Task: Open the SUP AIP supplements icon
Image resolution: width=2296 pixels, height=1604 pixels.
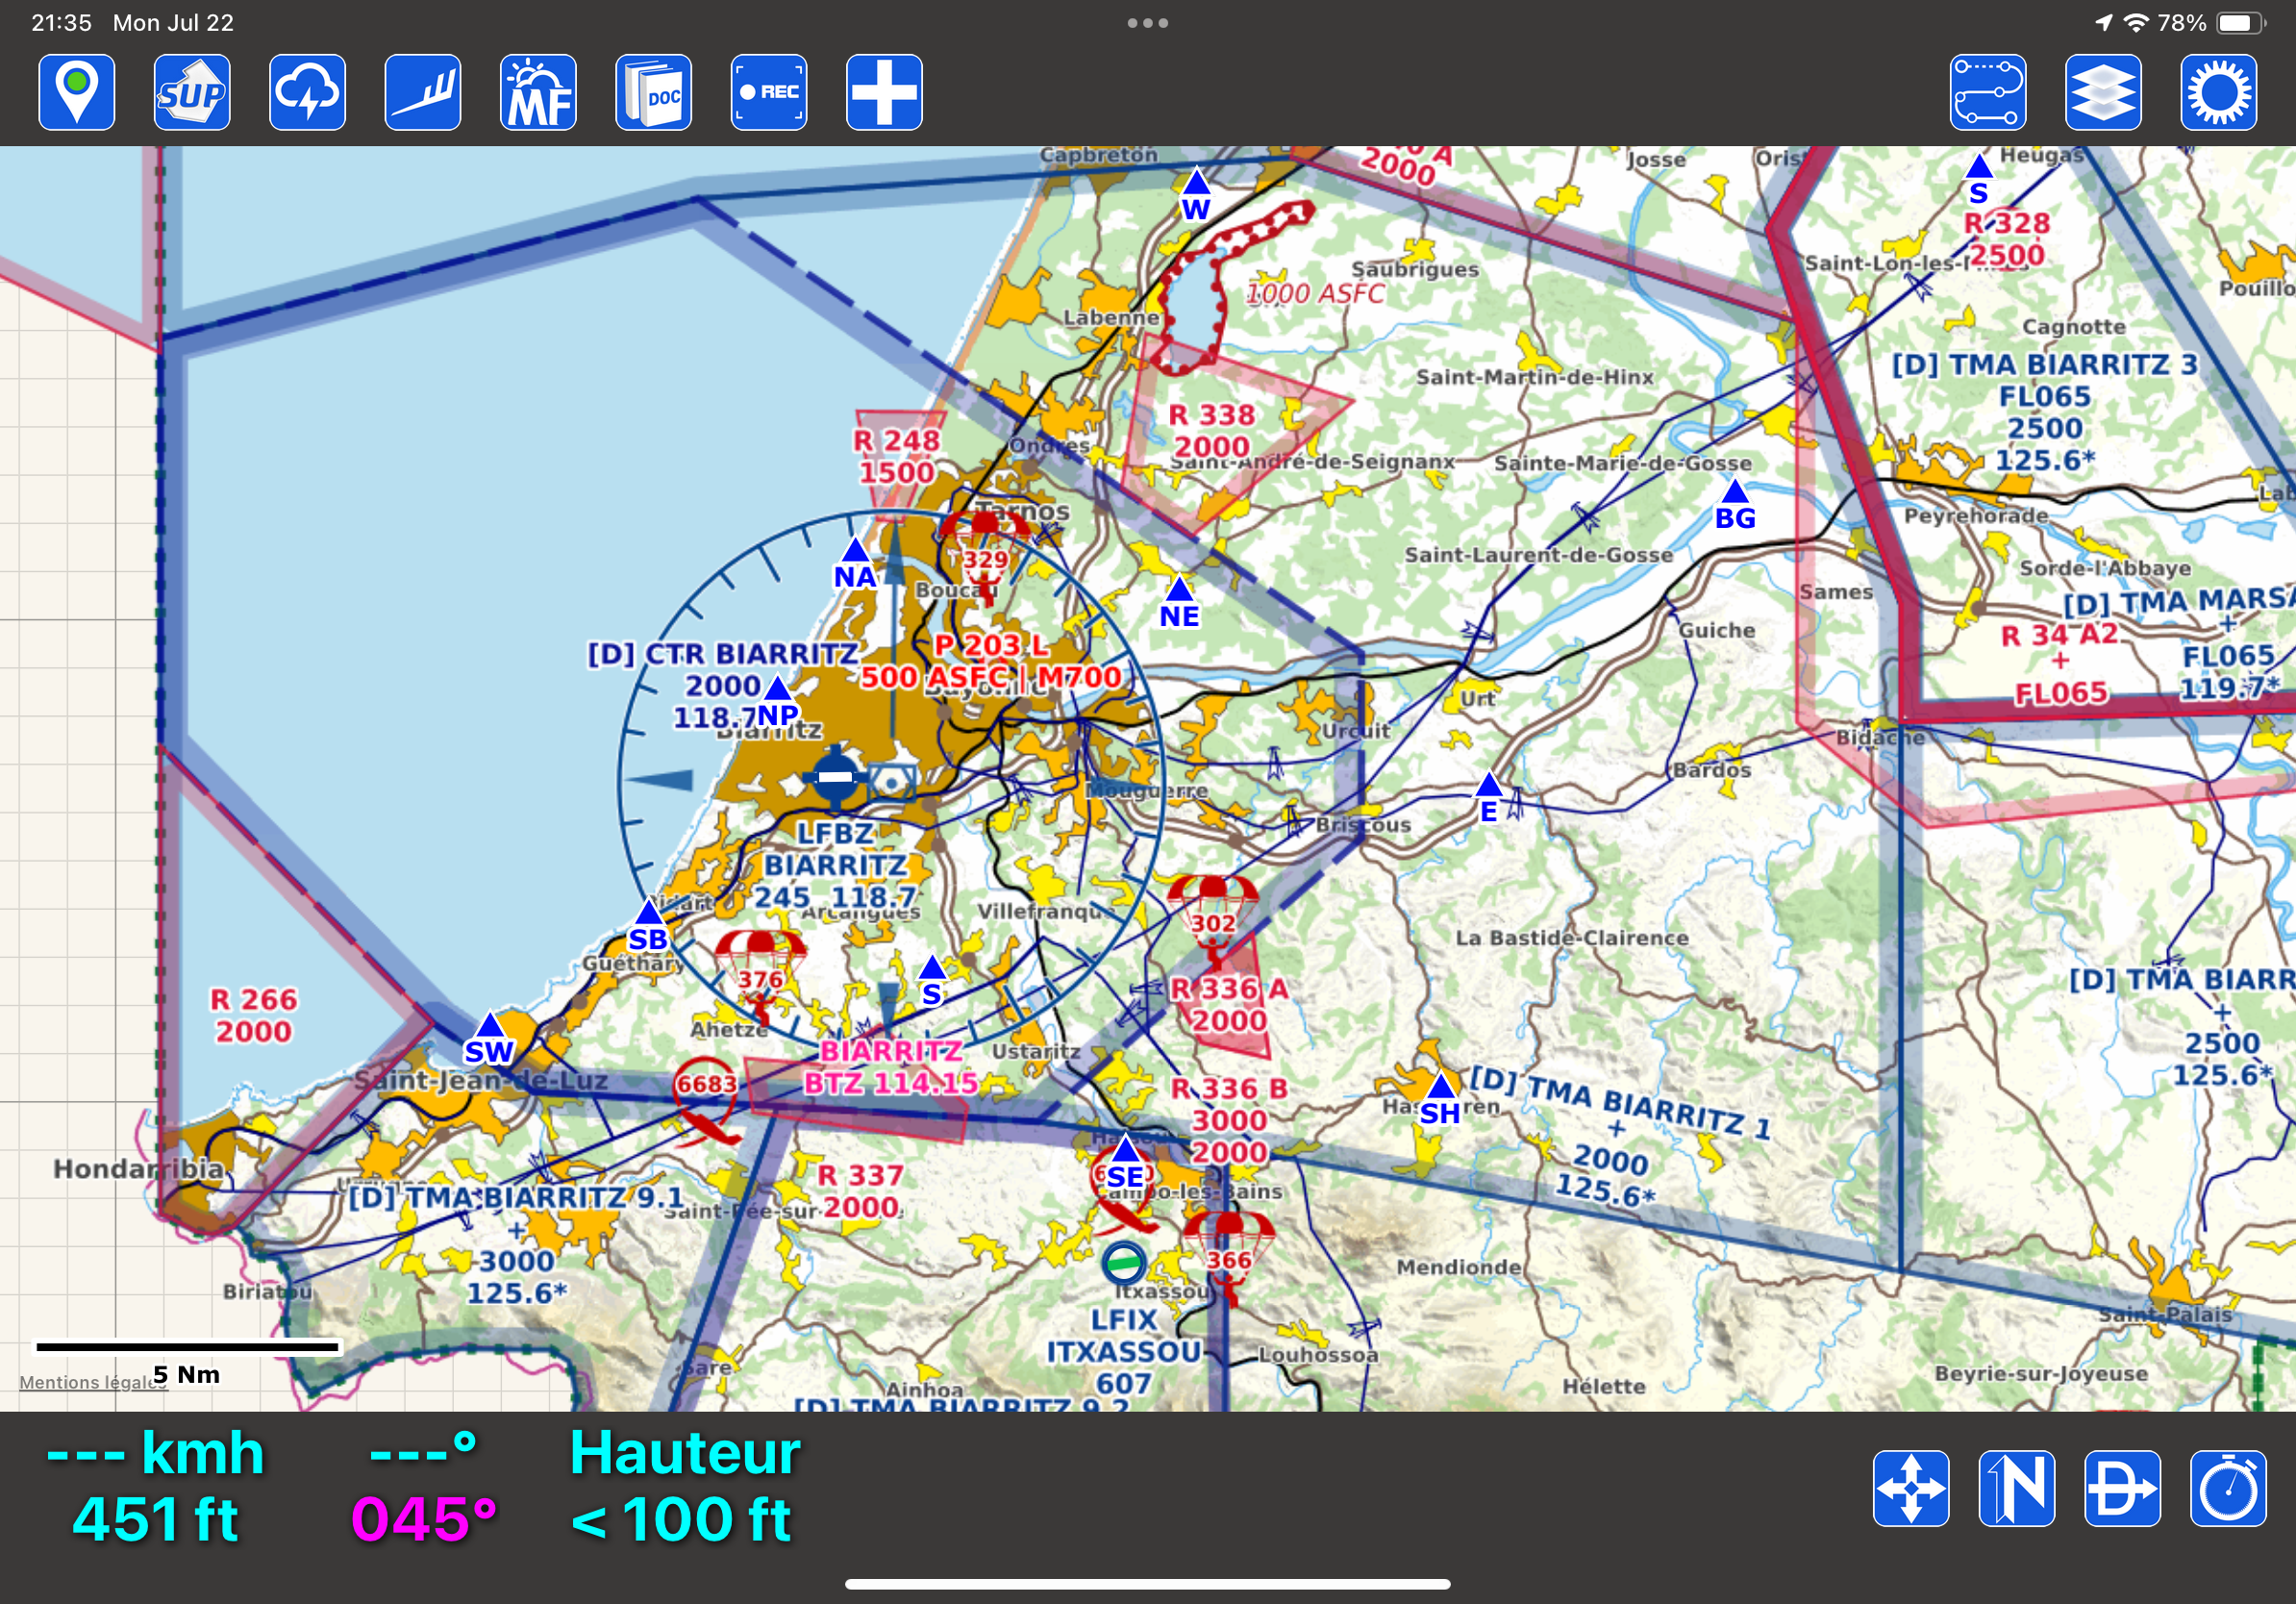Action: (x=192, y=92)
